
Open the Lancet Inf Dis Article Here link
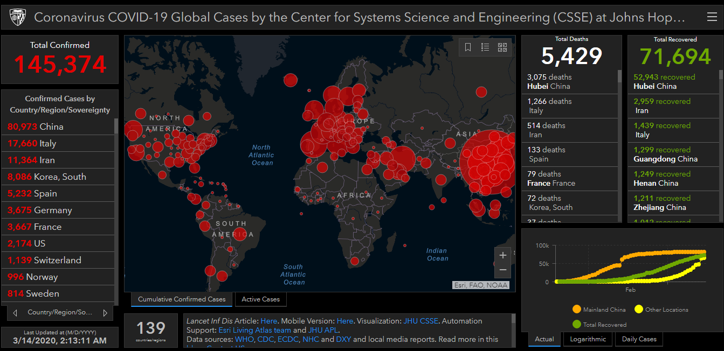tap(268, 321)
